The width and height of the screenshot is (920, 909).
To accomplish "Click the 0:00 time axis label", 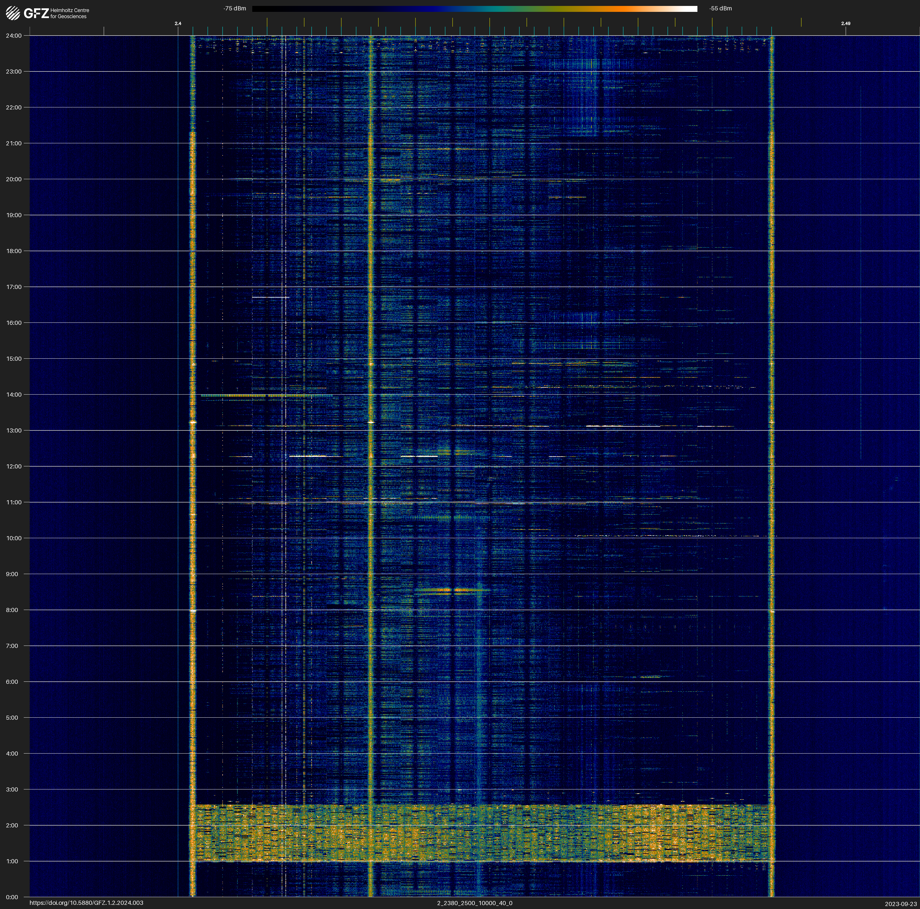I will point(12,897).
